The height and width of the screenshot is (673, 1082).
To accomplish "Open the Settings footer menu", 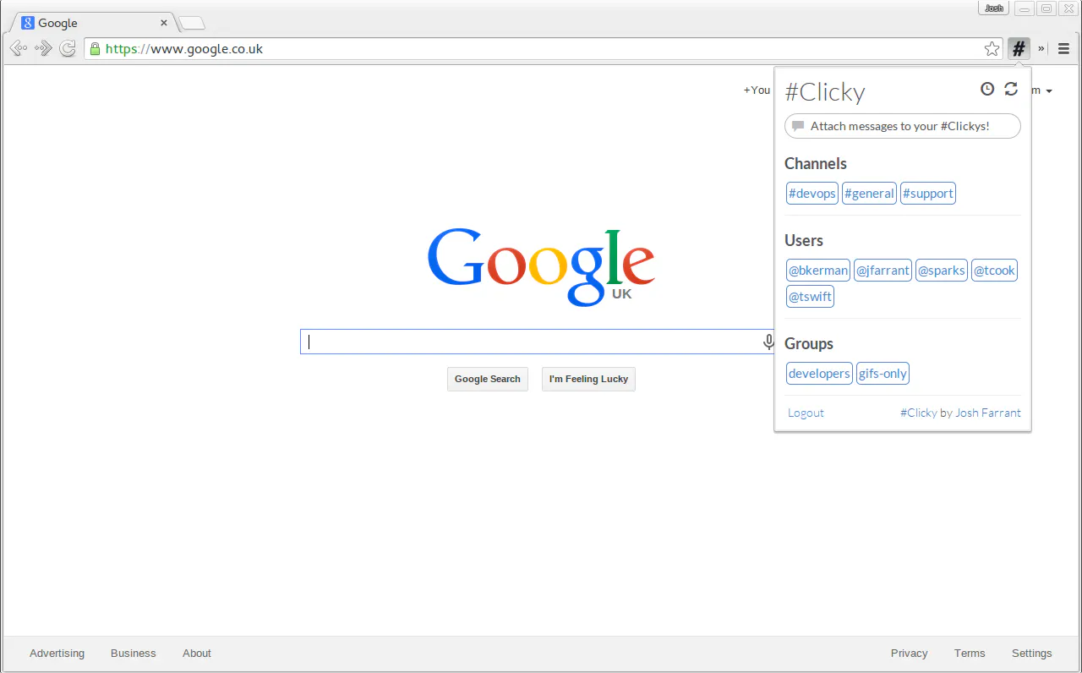I will click(x=1031, y=654).
